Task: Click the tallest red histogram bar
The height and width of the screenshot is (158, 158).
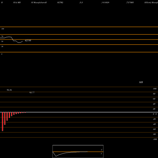Action: [3, 122]
